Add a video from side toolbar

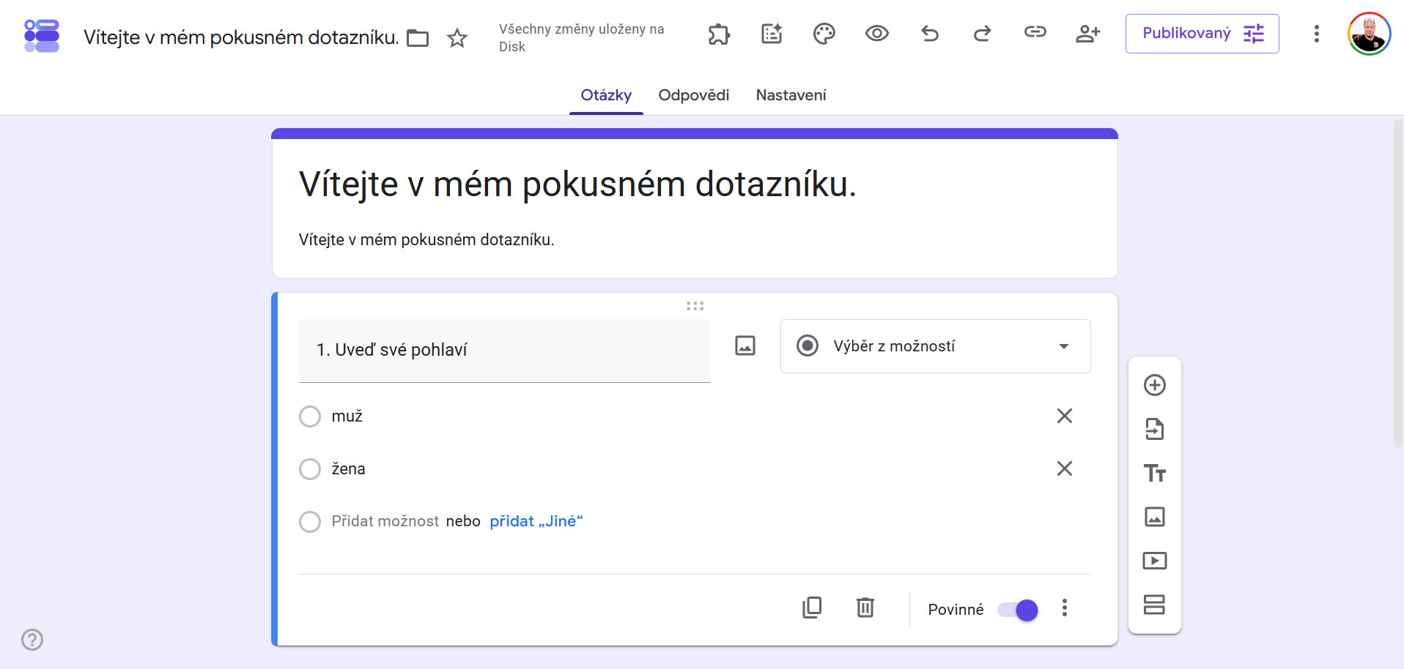(x=1155, y=561)
